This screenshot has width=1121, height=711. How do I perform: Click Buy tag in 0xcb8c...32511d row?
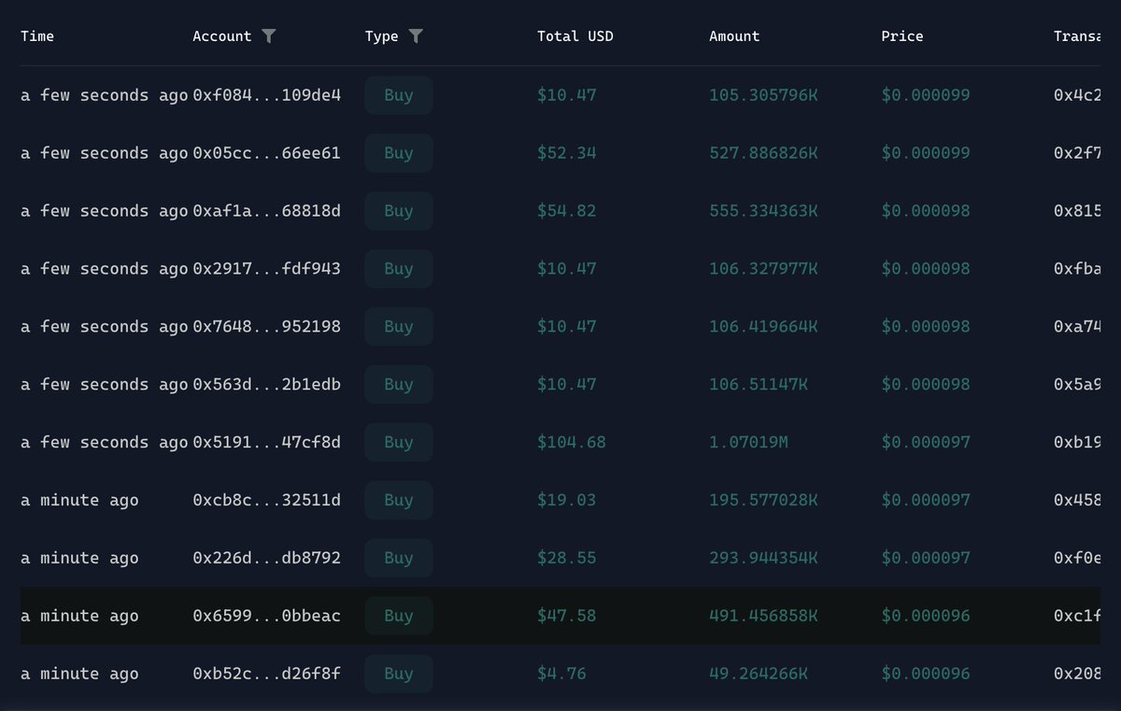point(399,501)
